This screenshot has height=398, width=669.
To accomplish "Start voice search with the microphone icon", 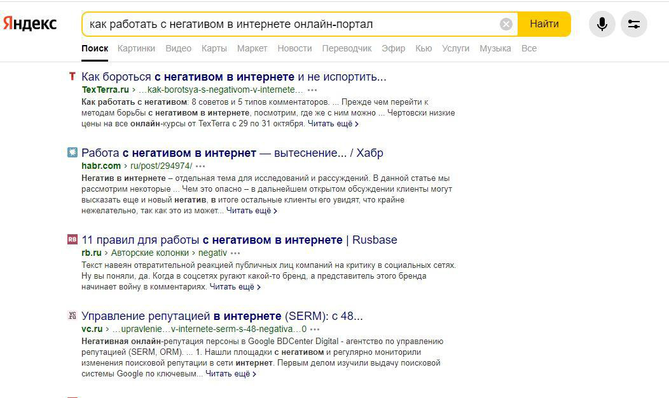I will (602, 24).
